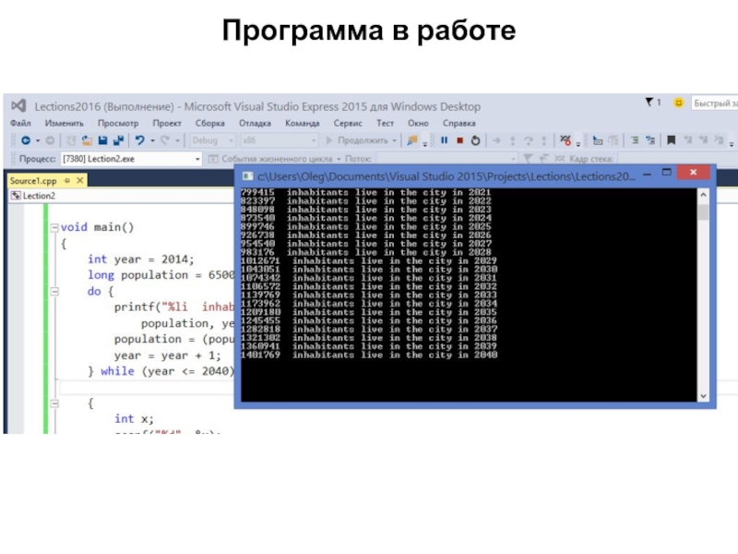Click the red Stop Debugging square
This screenshot has width=738, height=554.
pyautogui.click(x=460, y=140)
